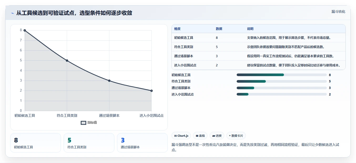Click the description starting 文章纳入的候选范围
The height and width of the screenshot is (163, 356).
click(x=289, y=38)
